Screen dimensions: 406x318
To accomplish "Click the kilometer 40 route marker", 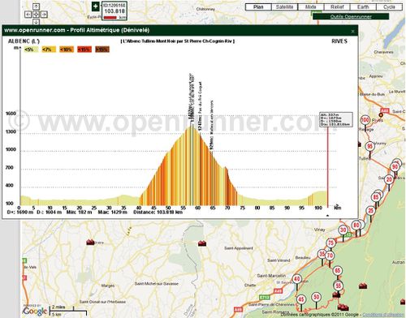I will 297,279.
